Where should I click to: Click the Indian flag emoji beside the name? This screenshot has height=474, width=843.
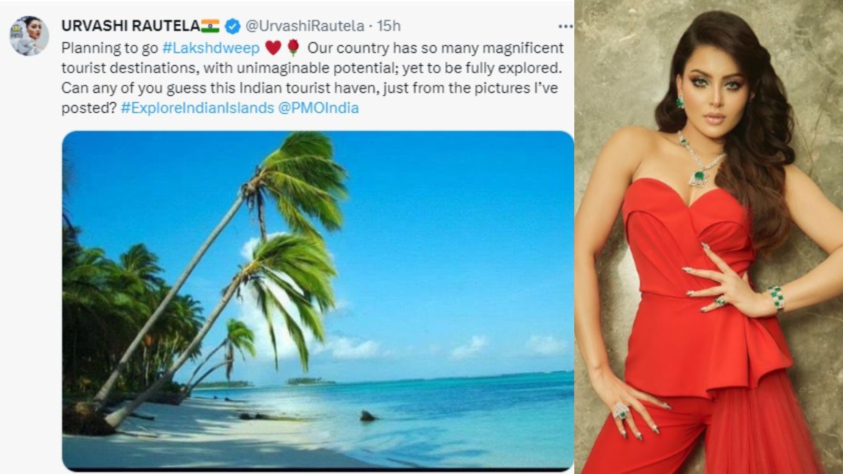tap(210, 25)
